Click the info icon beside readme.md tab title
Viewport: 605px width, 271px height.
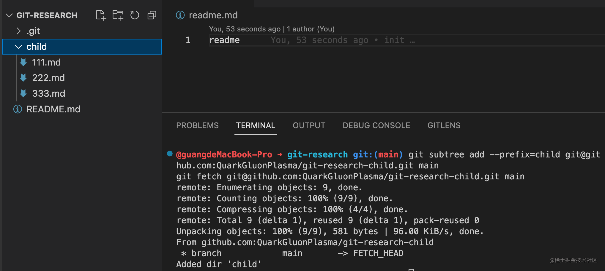click(x=180, y=15)
